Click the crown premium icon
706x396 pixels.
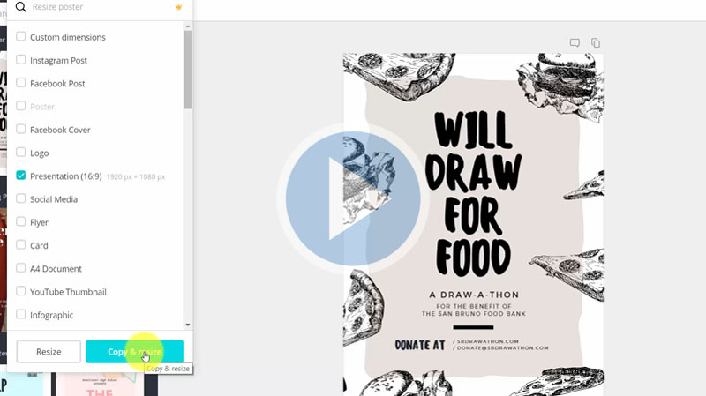point(178,6)
